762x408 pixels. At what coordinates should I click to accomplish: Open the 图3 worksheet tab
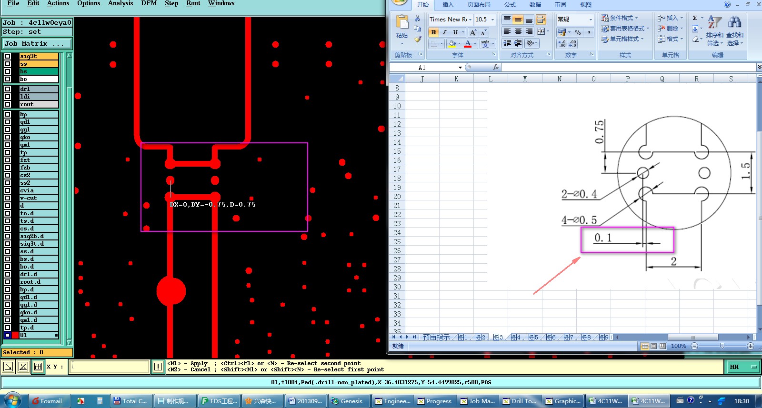coord(498,337)
